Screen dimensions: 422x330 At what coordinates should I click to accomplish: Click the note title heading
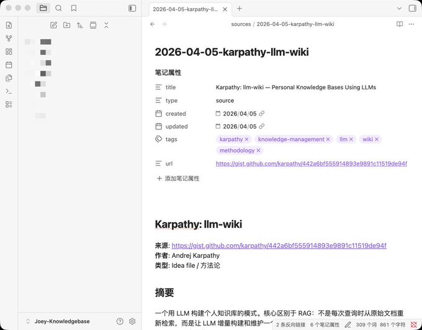pos(231,52)
